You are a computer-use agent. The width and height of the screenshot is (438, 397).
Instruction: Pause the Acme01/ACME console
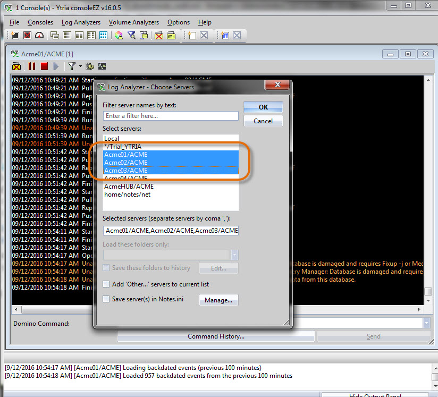(32, 66)
